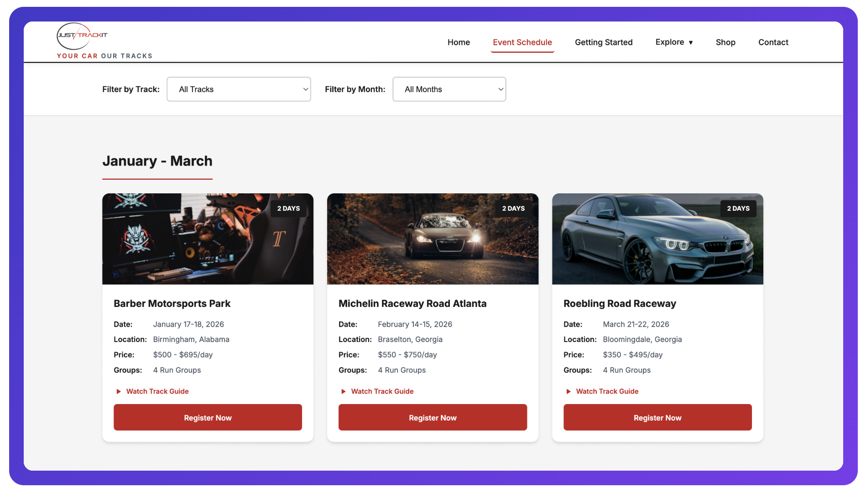The image size is (866, 498).
Task: Watch Track Guide for Michelin Raceway Road Atlanta
Action: click(377, 391)
